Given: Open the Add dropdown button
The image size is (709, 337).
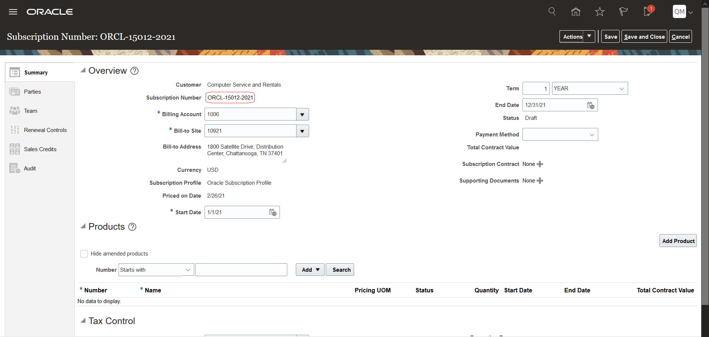Looking at the screenshot, I should 310,270.
